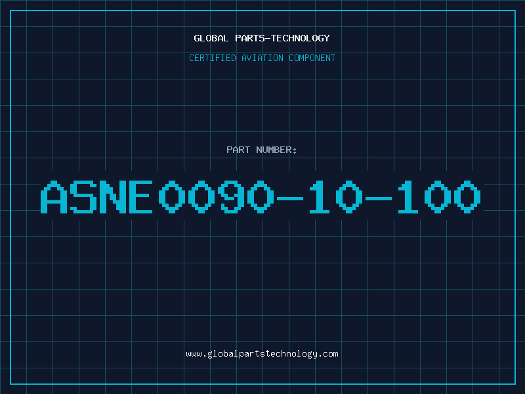Click the letter E in ASNE

(140, 197)
